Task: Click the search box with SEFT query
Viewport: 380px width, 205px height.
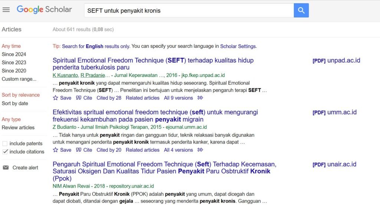Action: click(189, 10)
